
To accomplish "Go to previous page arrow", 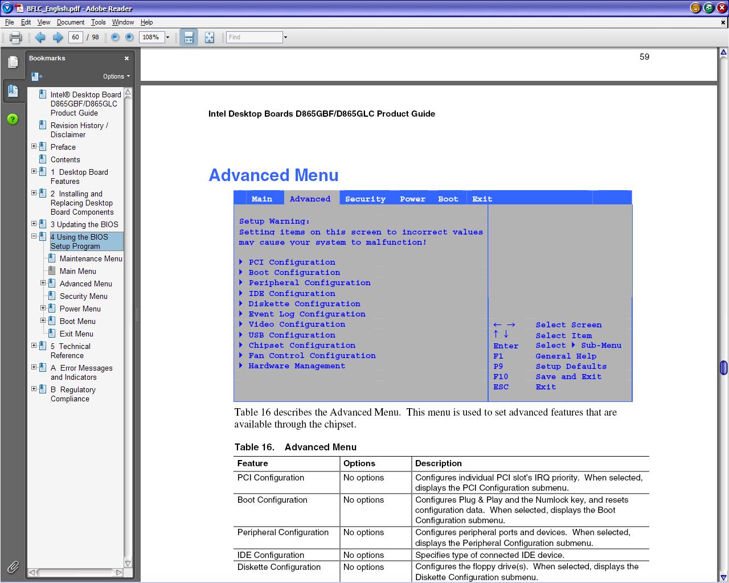I will tap(40, 38).
